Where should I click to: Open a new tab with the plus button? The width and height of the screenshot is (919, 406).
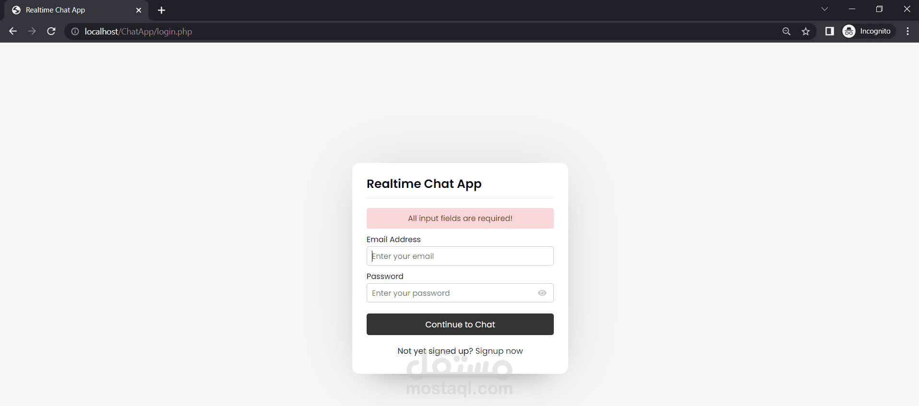(x=161, y=10)
